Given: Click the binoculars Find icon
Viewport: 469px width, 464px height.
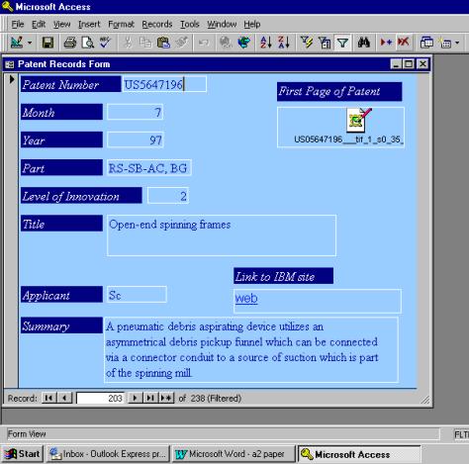Looking at the screenshot, I should click(x=364, y=43).
